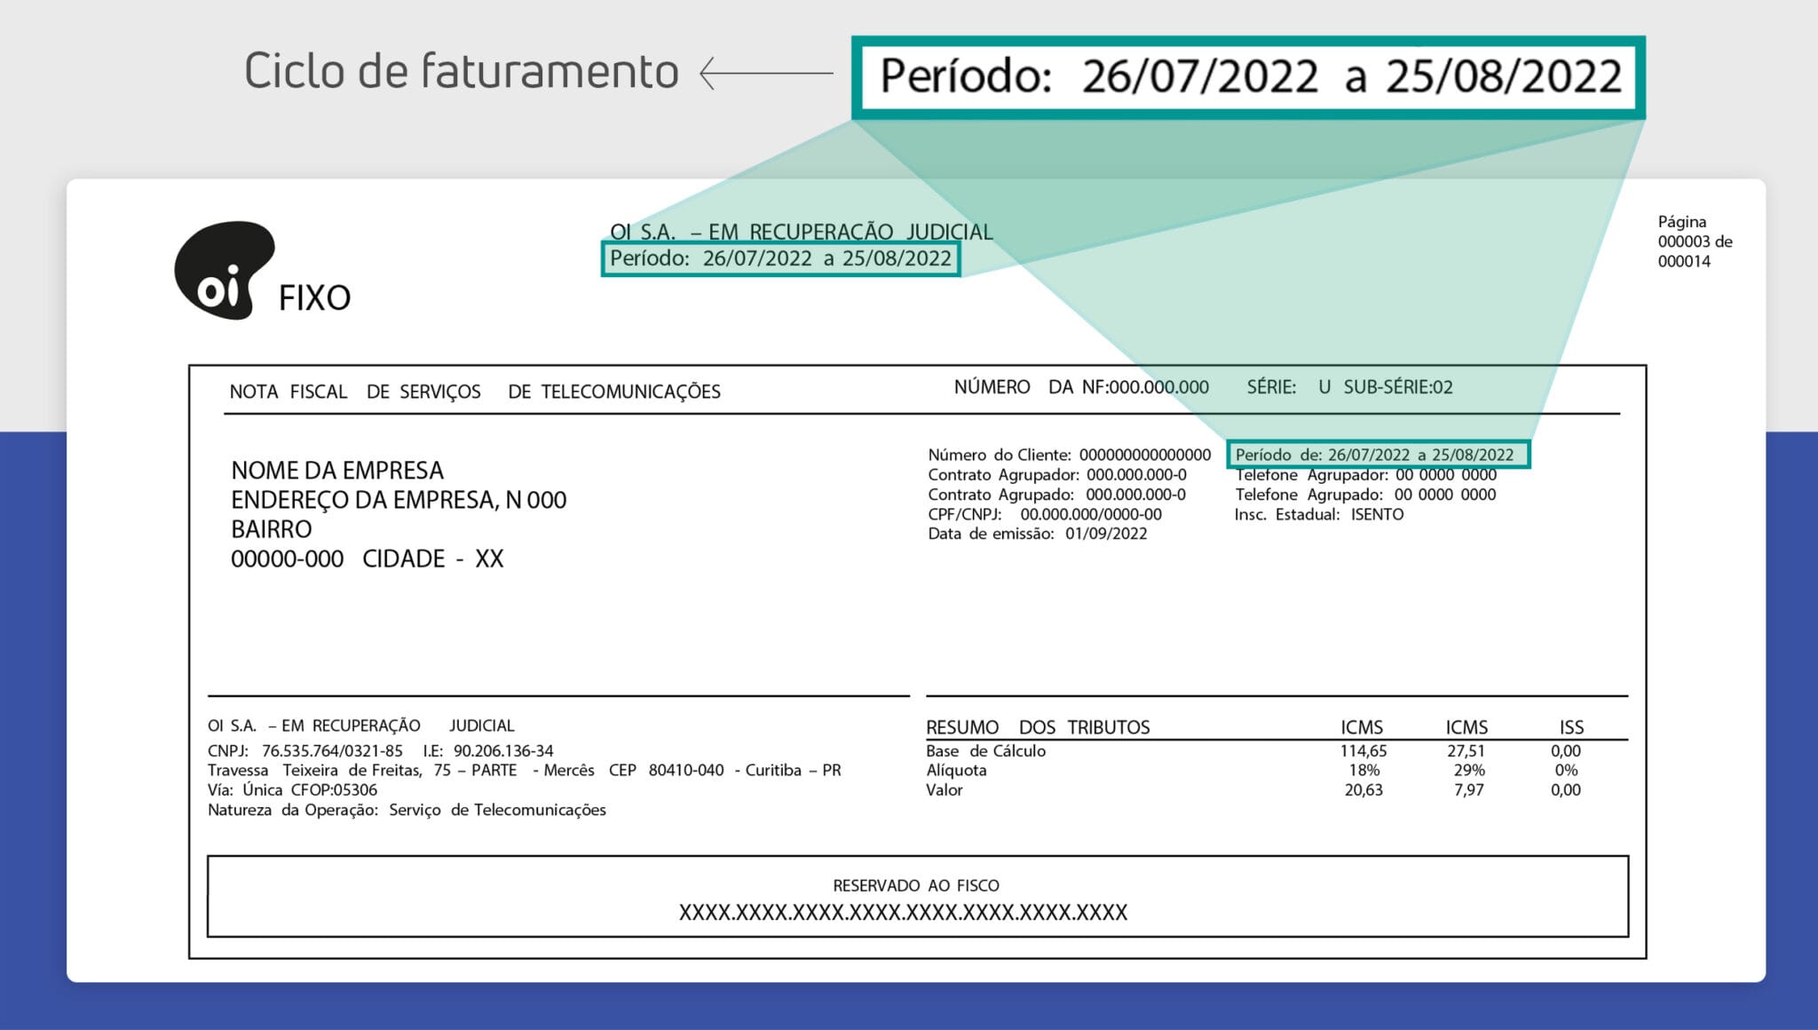Click the highlighted Período de: 26/07/2022 field
The width and height of the screenshot is (1818, 1030).
[1380, 454]
